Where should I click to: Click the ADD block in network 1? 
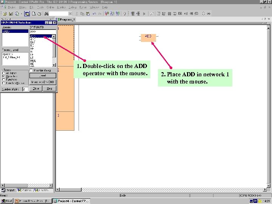(x=148, y=38)
